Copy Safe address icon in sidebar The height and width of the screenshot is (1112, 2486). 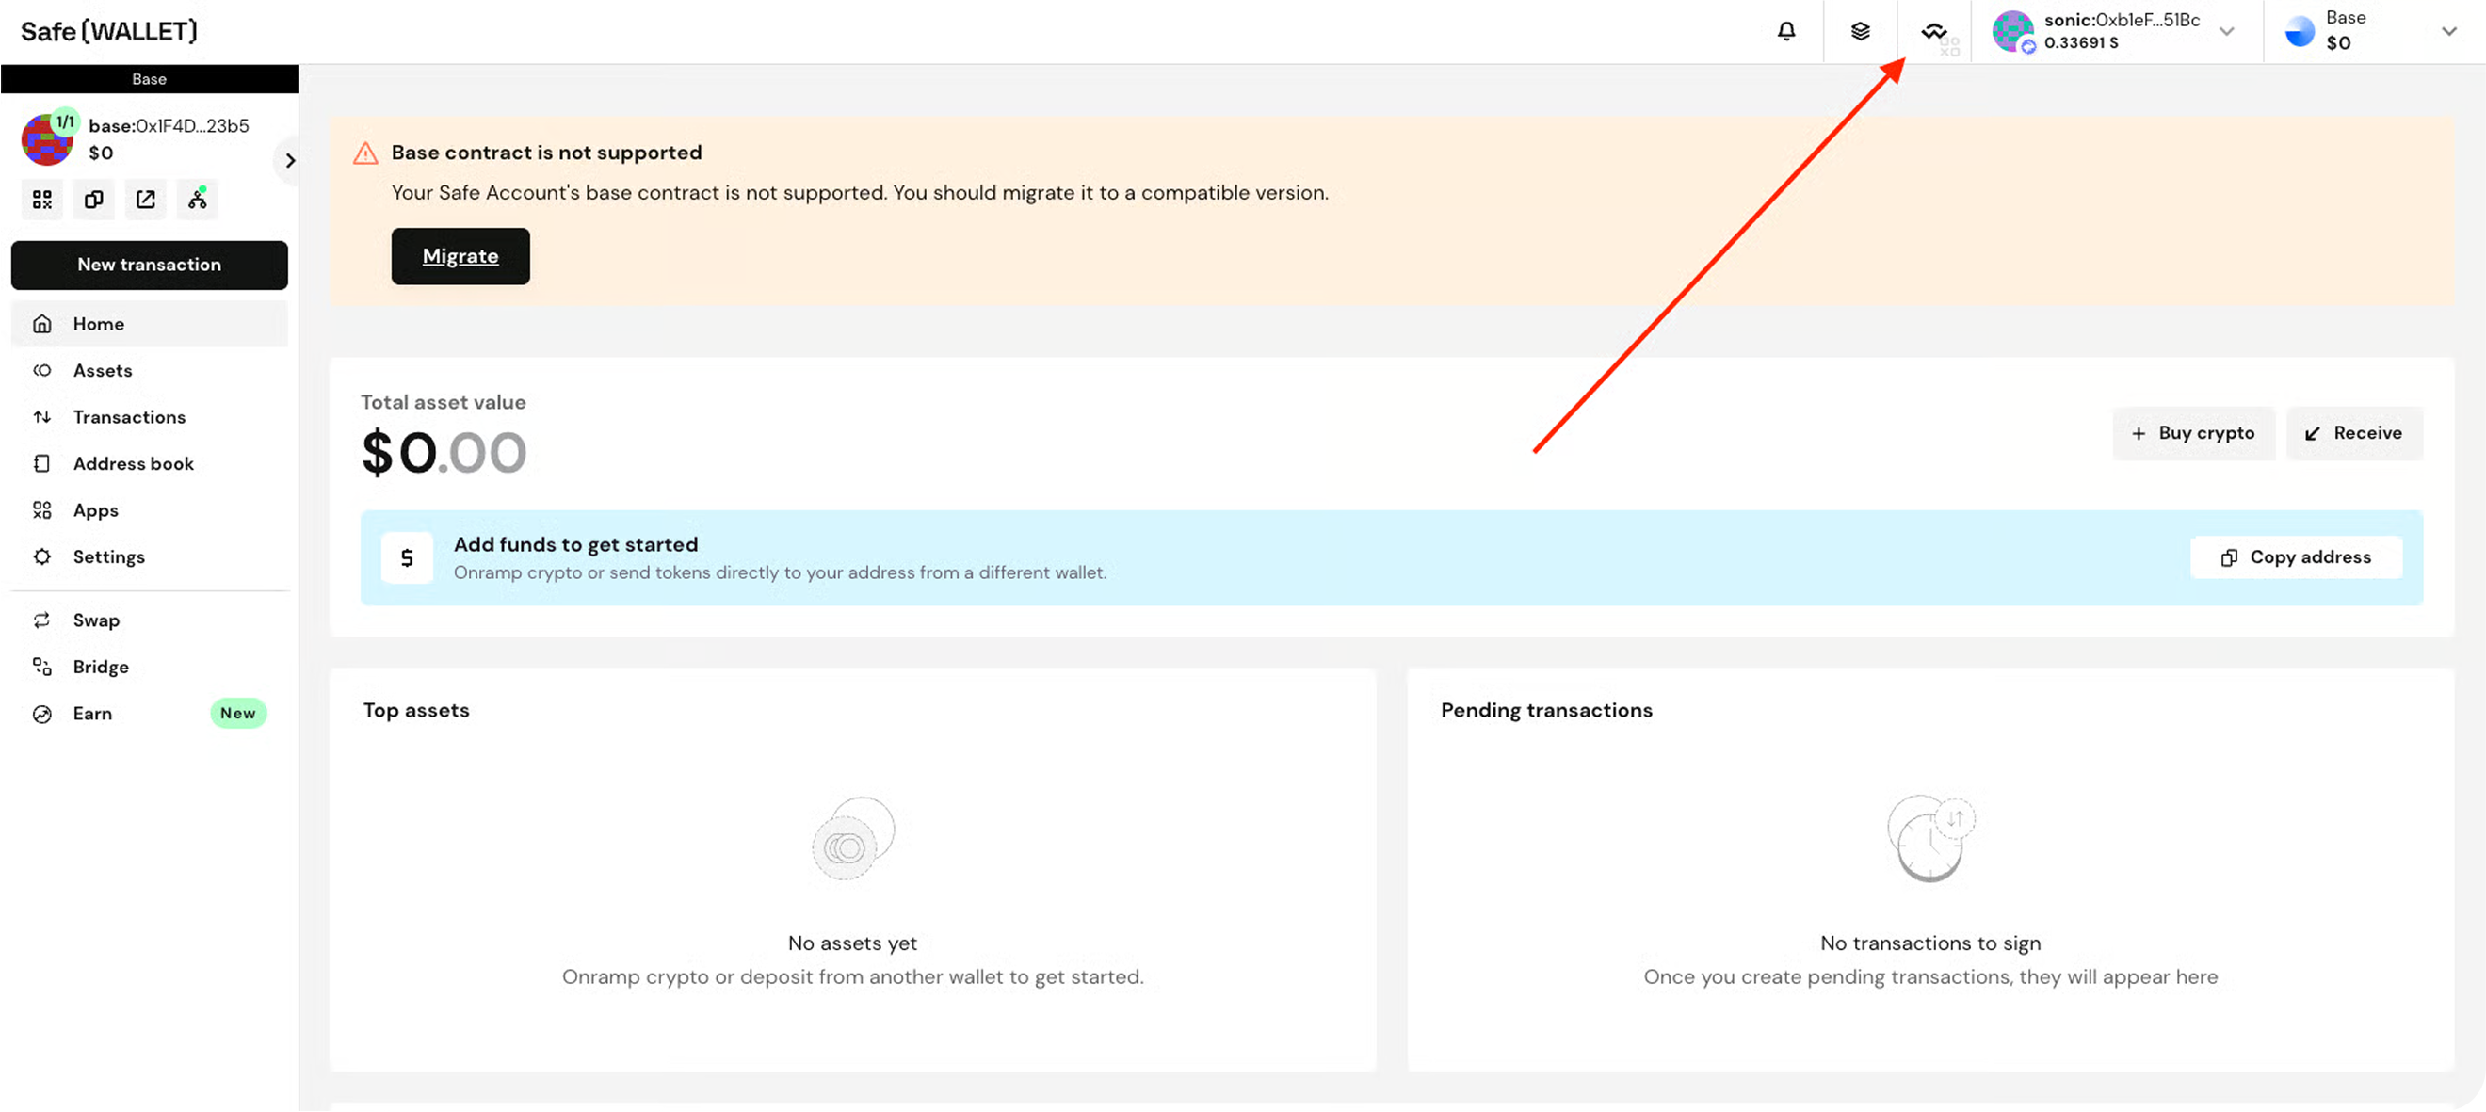(93, 200)
